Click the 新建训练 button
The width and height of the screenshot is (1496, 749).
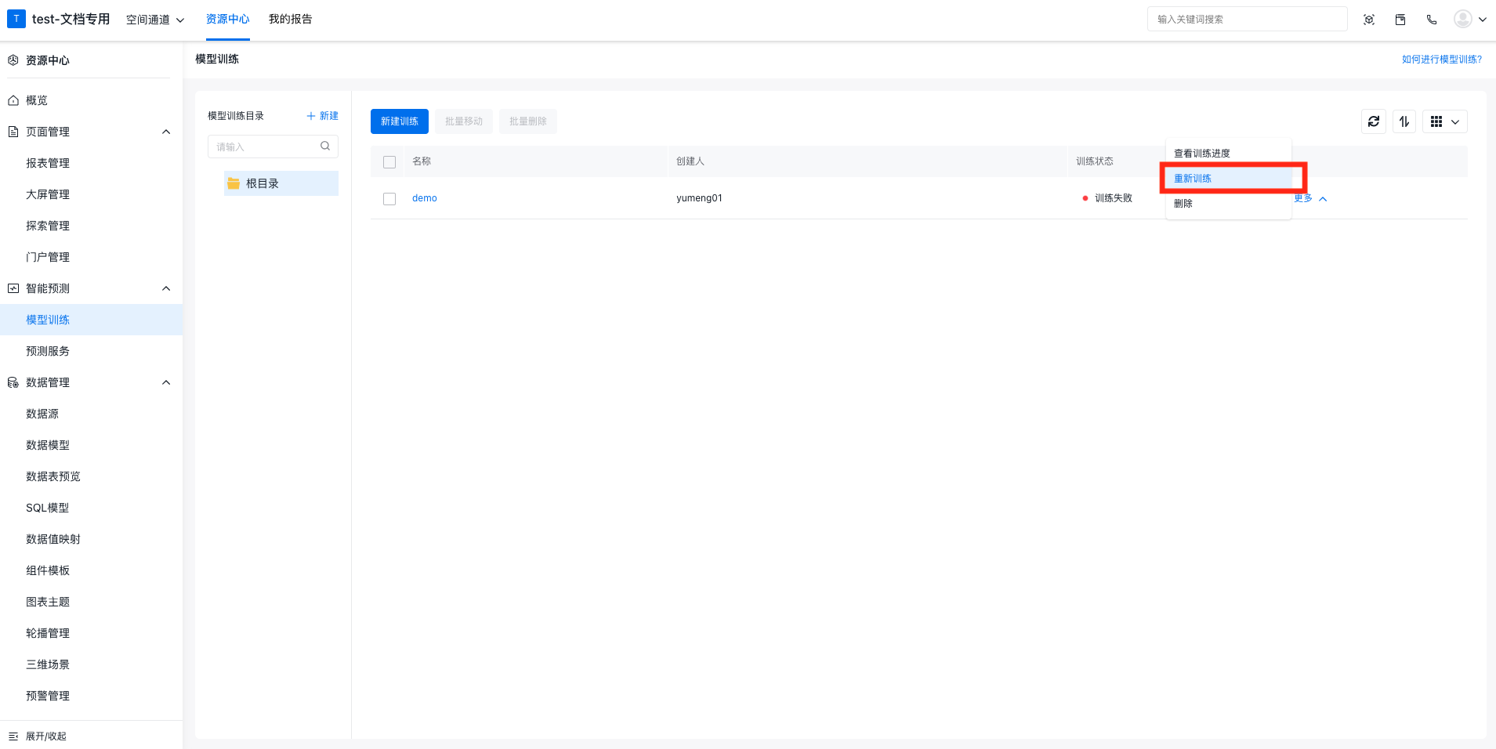400,121
